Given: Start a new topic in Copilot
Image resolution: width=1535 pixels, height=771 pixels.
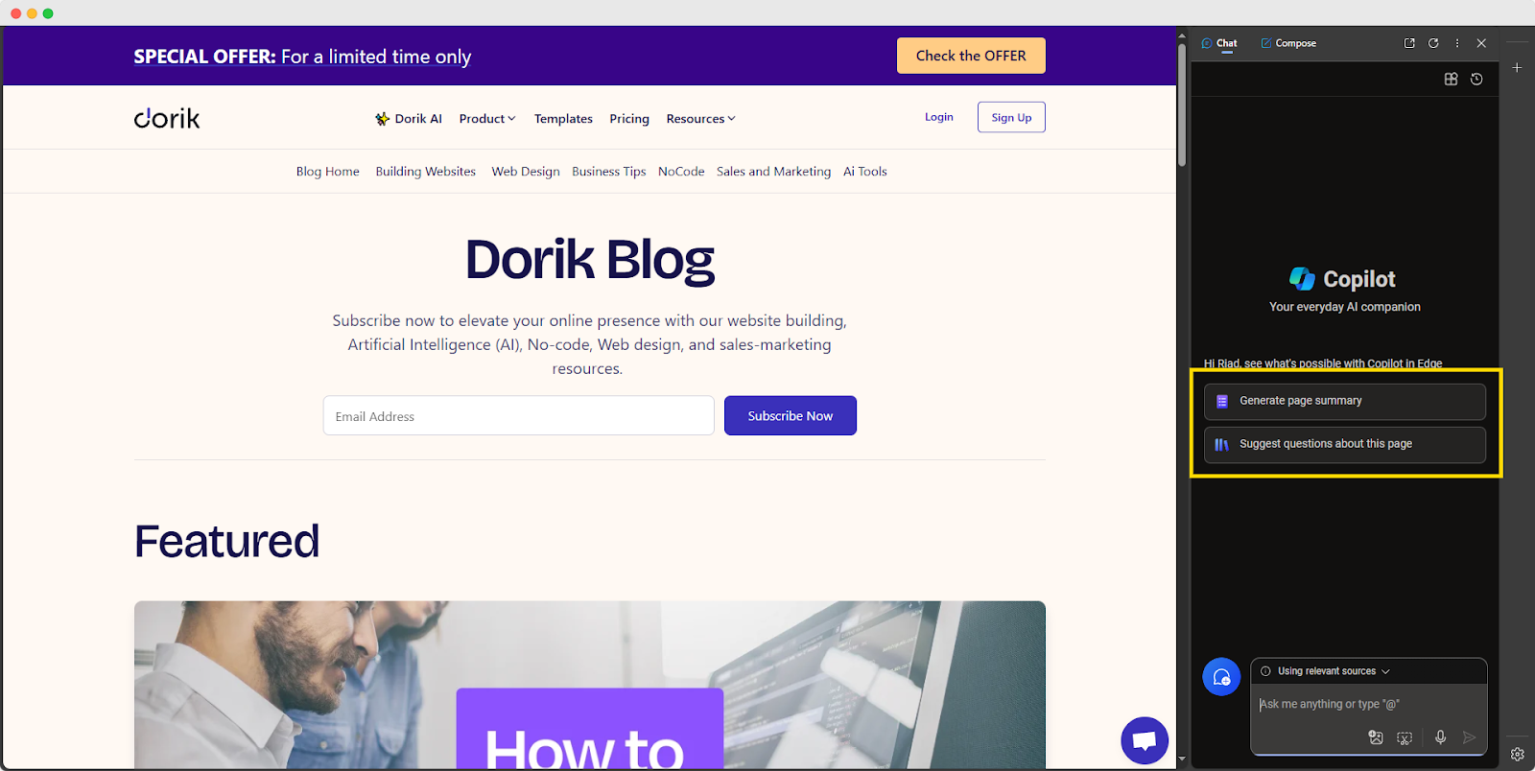Looking at the screenshot, I should tap(1221, 677).
